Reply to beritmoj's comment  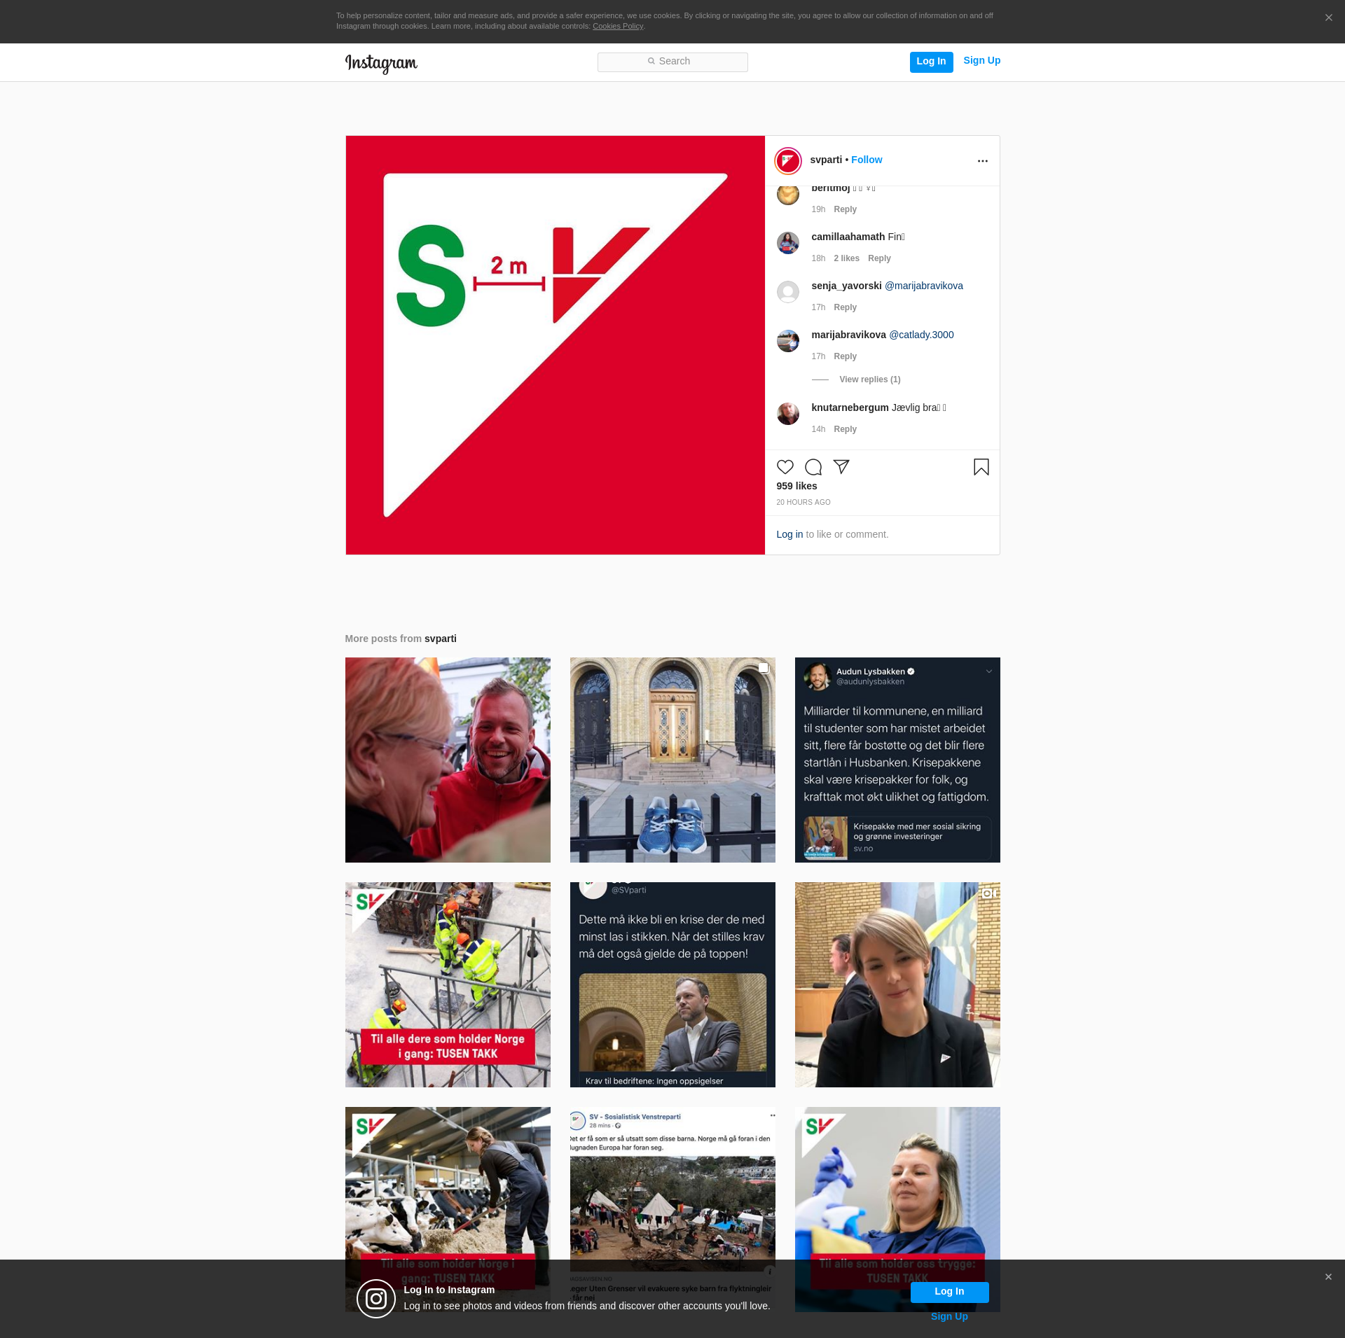pos(845,209)
